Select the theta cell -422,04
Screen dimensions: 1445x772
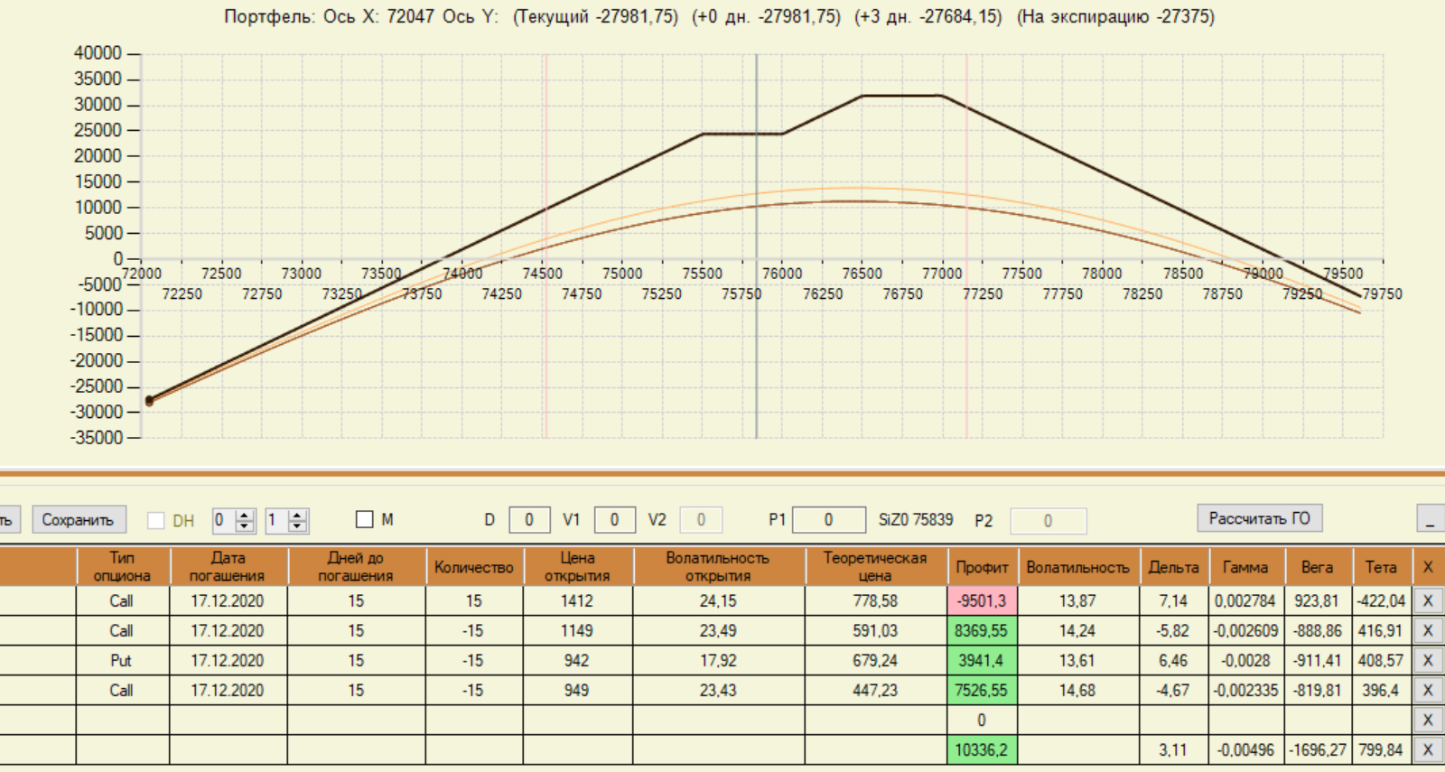1381,600
